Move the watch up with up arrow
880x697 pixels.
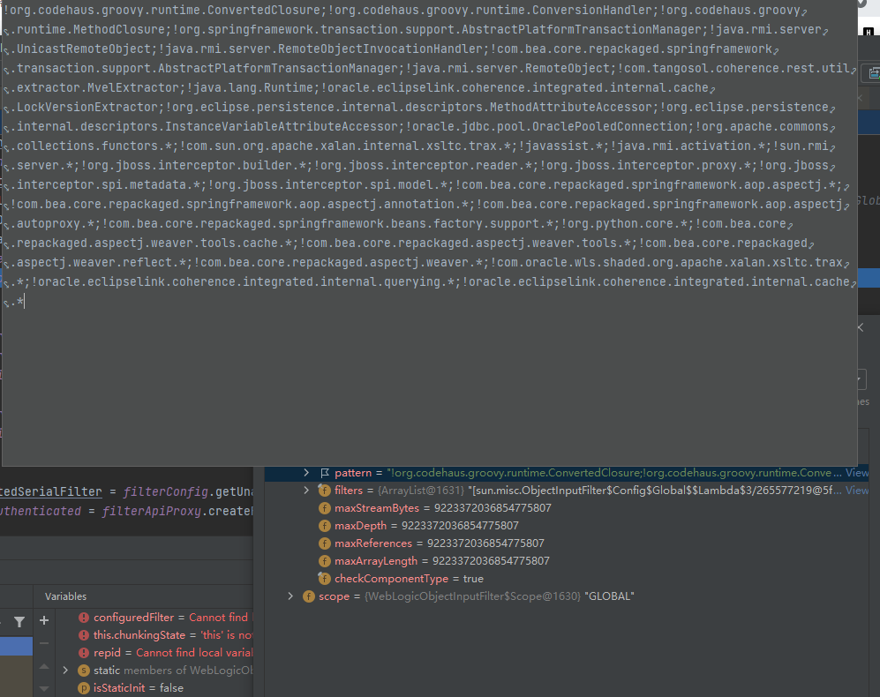[44, 666]
